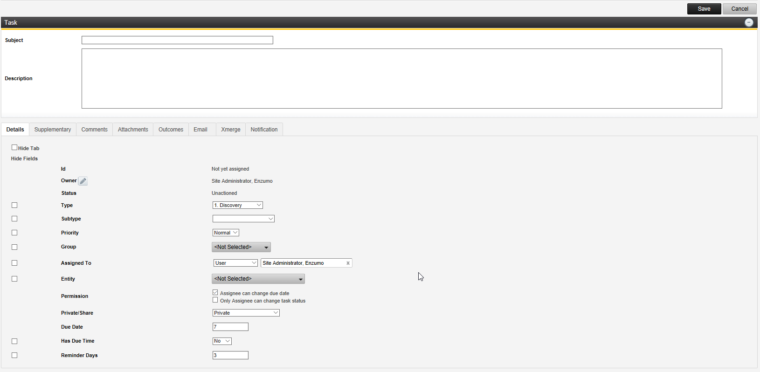Switch to the Details tab
Viewport: 760px width, 372px height.
tap(15, 130)
